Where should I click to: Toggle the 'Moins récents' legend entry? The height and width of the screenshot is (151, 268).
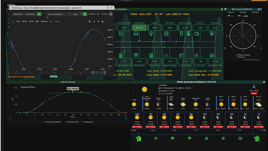click(x=243, y=55)
